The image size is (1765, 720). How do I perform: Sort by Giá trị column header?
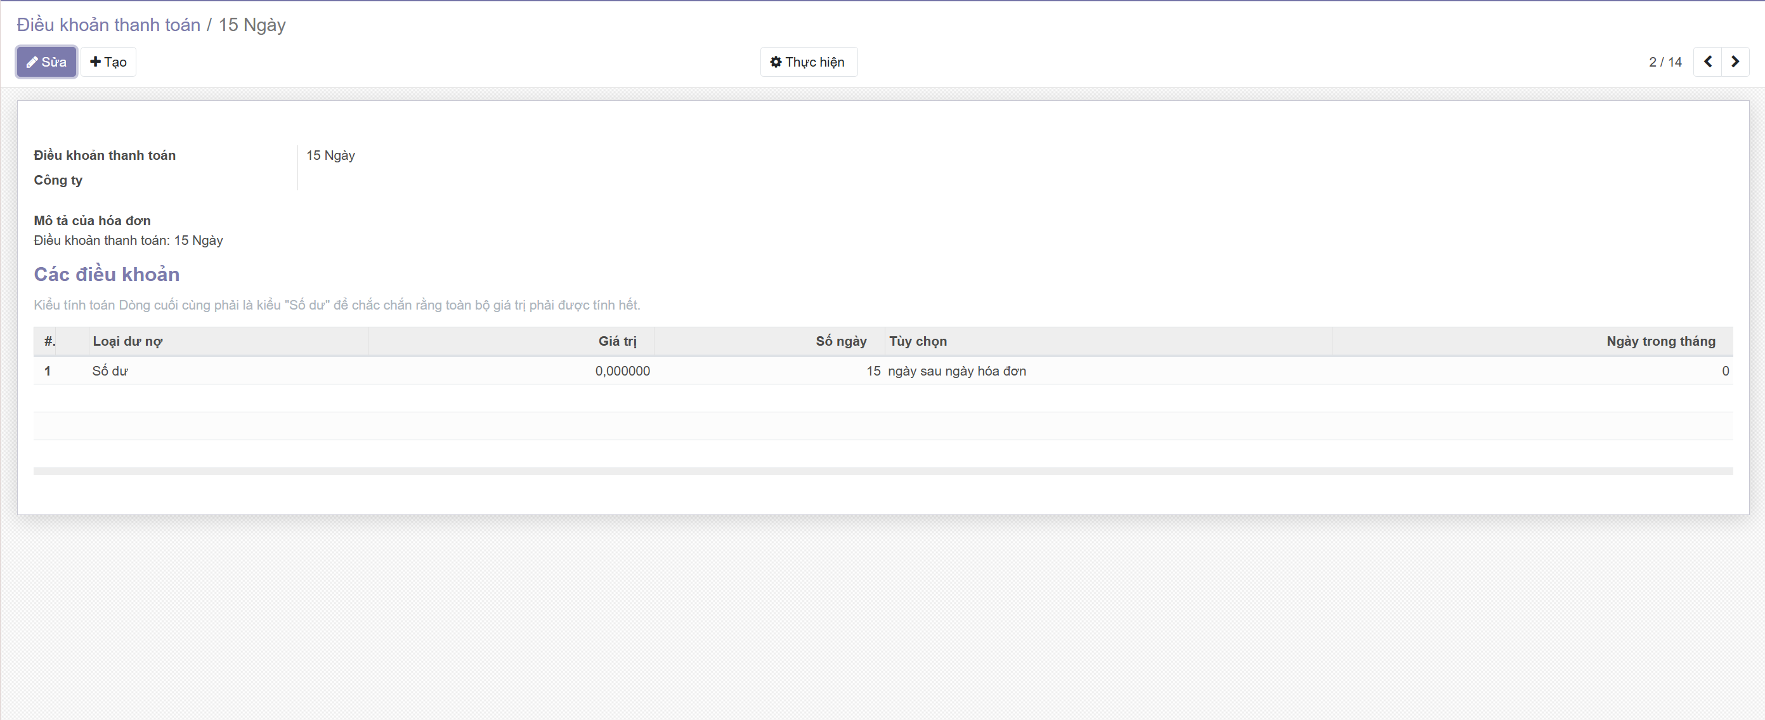pyautogui.click(x=616, y=341)
